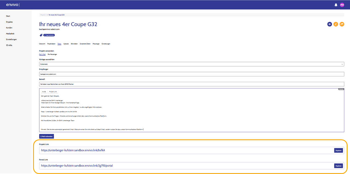Open the project Einstellungen tab
Image resolution: width=350 pixels, height=174 pixels.
(x=106, y=44)
